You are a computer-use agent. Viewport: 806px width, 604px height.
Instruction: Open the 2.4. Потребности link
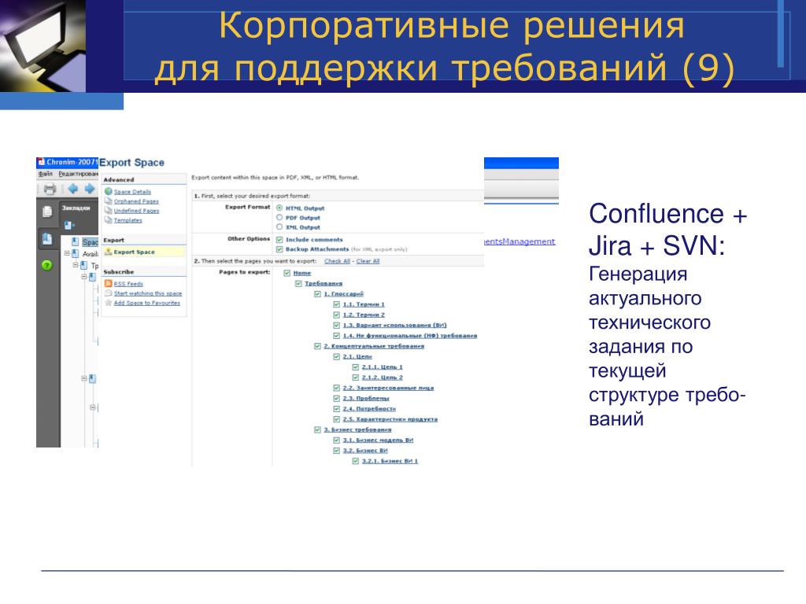click(x=370, y=408)
